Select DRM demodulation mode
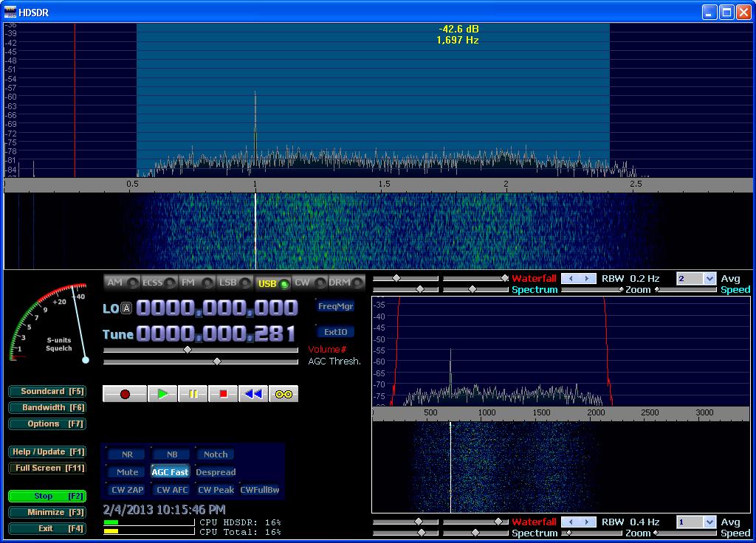The height and width of the screenshot is (543, 756). 346,283
